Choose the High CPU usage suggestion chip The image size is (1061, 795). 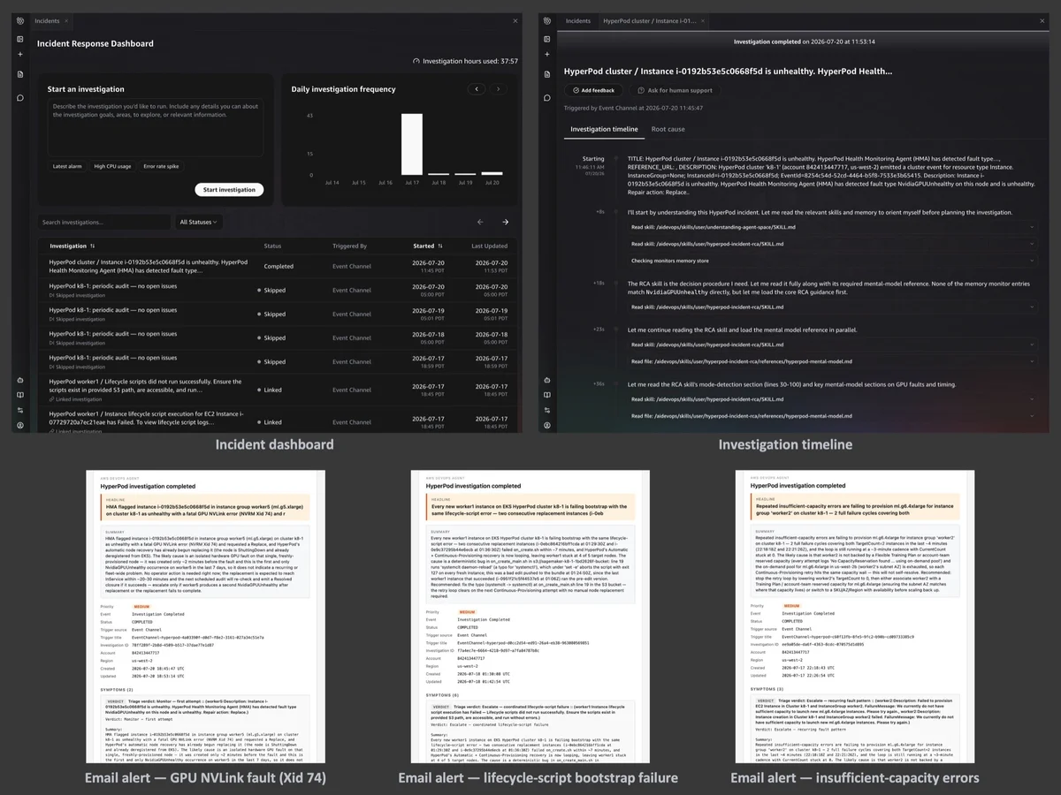point(112,166)
